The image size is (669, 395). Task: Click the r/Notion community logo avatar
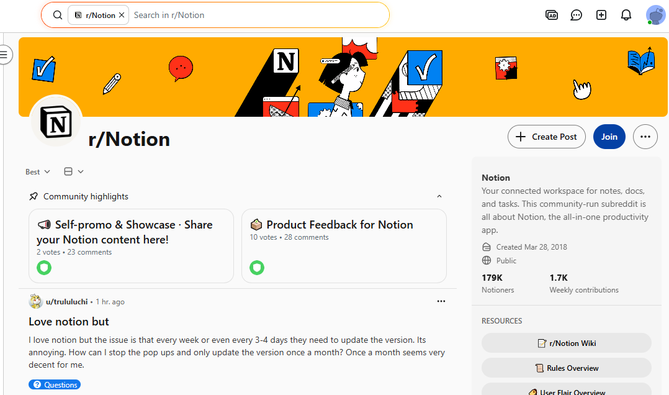coord(56,121)
